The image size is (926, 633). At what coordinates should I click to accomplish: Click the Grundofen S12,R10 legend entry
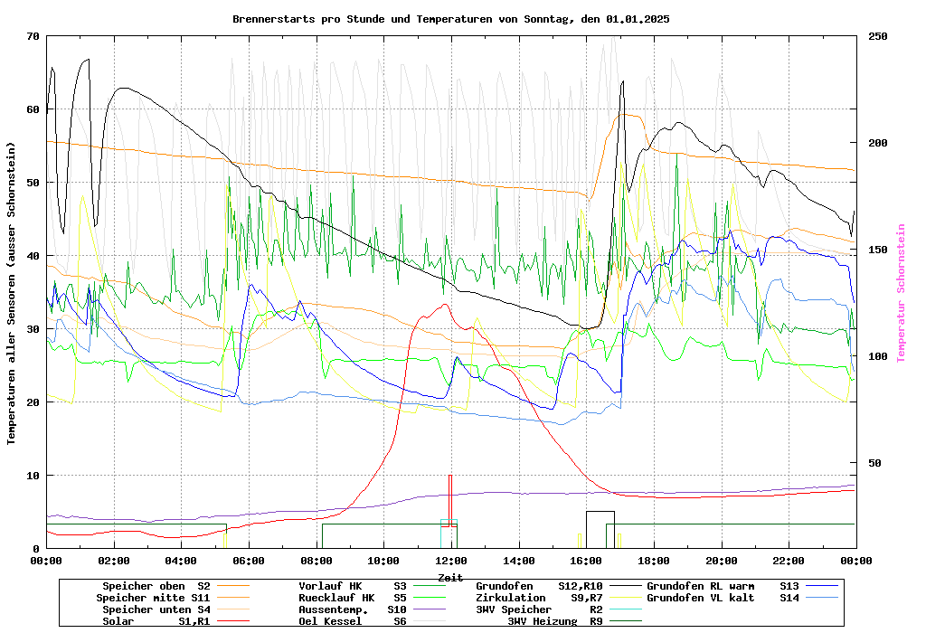(539, 586)
